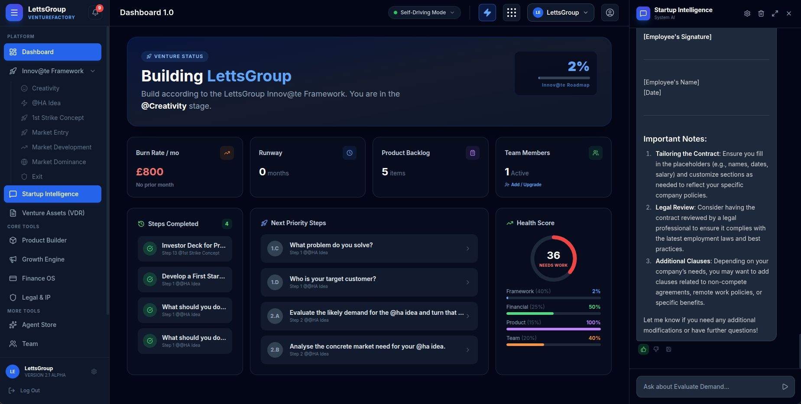Switch to the Dashboard section
This screenshot has width=801, height=404.
38,52
